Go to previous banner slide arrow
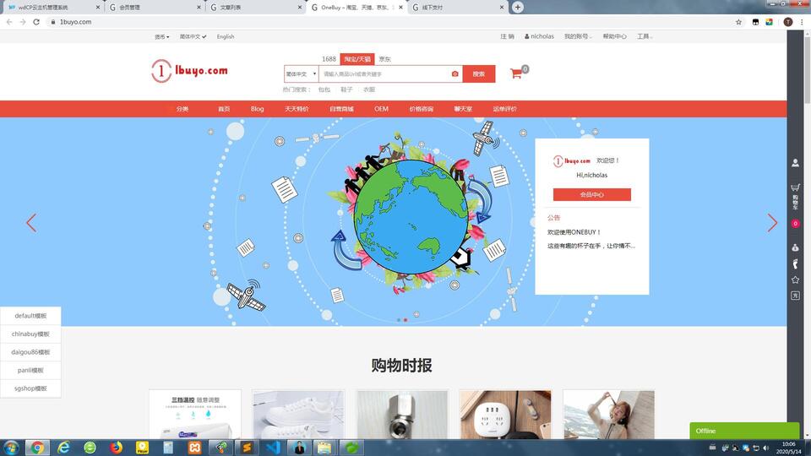811x456 pixels. [31, 223]
